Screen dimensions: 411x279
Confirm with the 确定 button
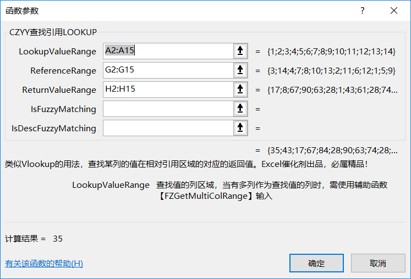click(316, 263)
